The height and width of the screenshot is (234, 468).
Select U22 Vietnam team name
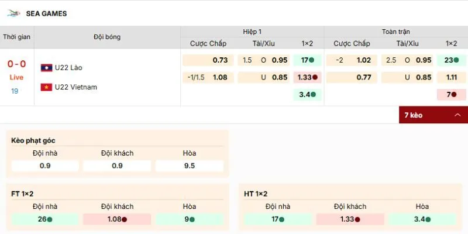[75, 87]
